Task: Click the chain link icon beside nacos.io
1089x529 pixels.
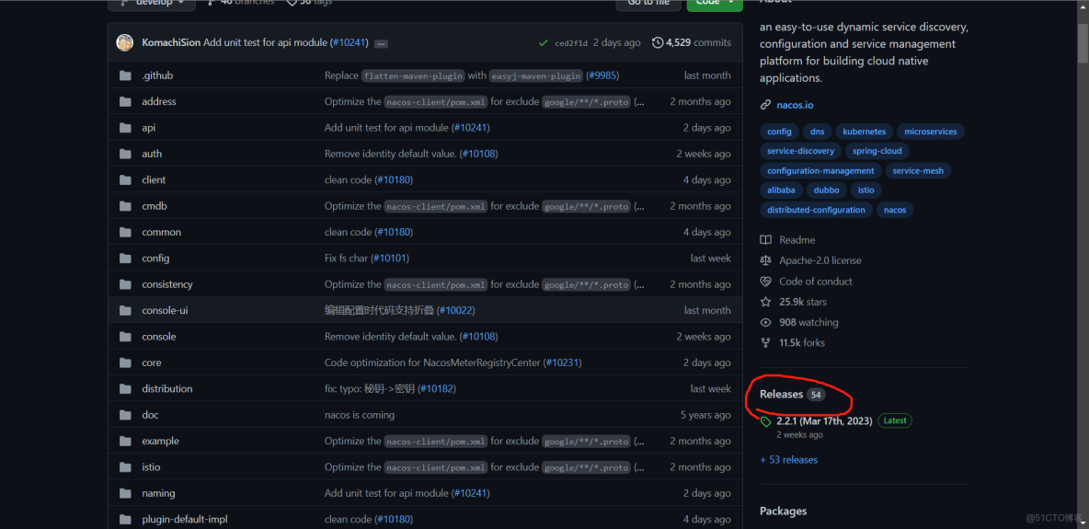Action: click(x=765, y=105)
